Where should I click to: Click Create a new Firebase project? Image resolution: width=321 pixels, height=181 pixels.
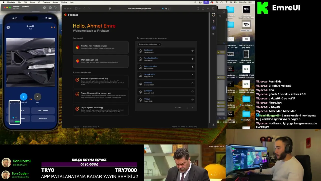pyautogui.click(x=101, y=47)
